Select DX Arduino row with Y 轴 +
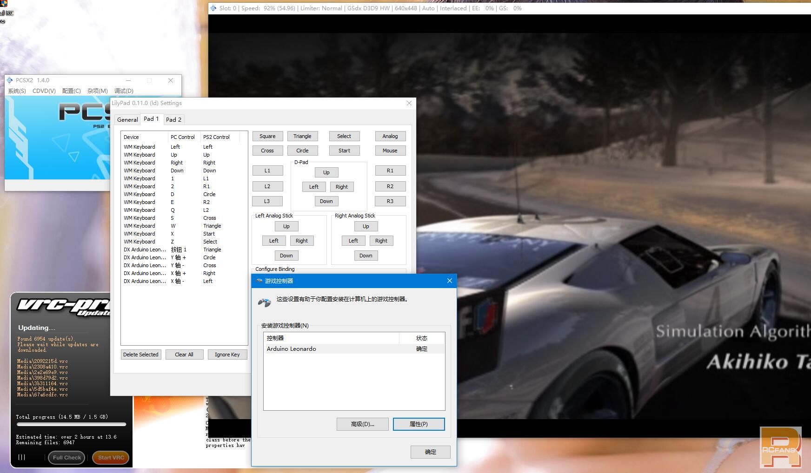This screenshot has height=473, width=811. click(183, 257)
